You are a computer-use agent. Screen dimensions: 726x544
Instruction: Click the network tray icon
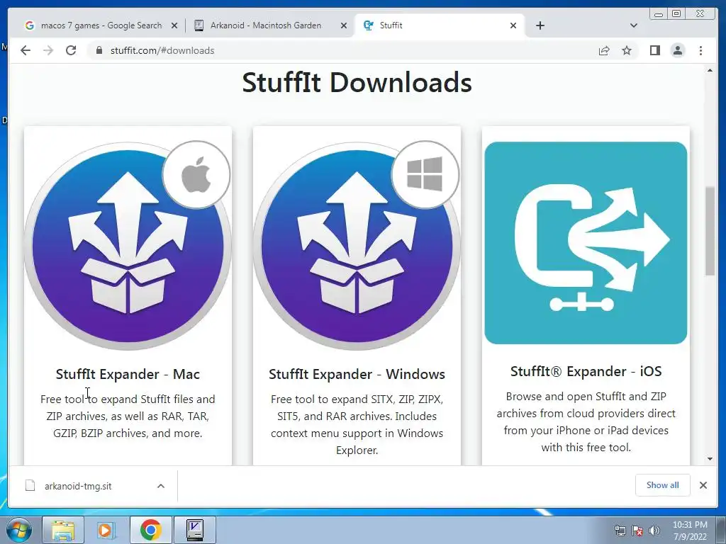pos(620,530)
